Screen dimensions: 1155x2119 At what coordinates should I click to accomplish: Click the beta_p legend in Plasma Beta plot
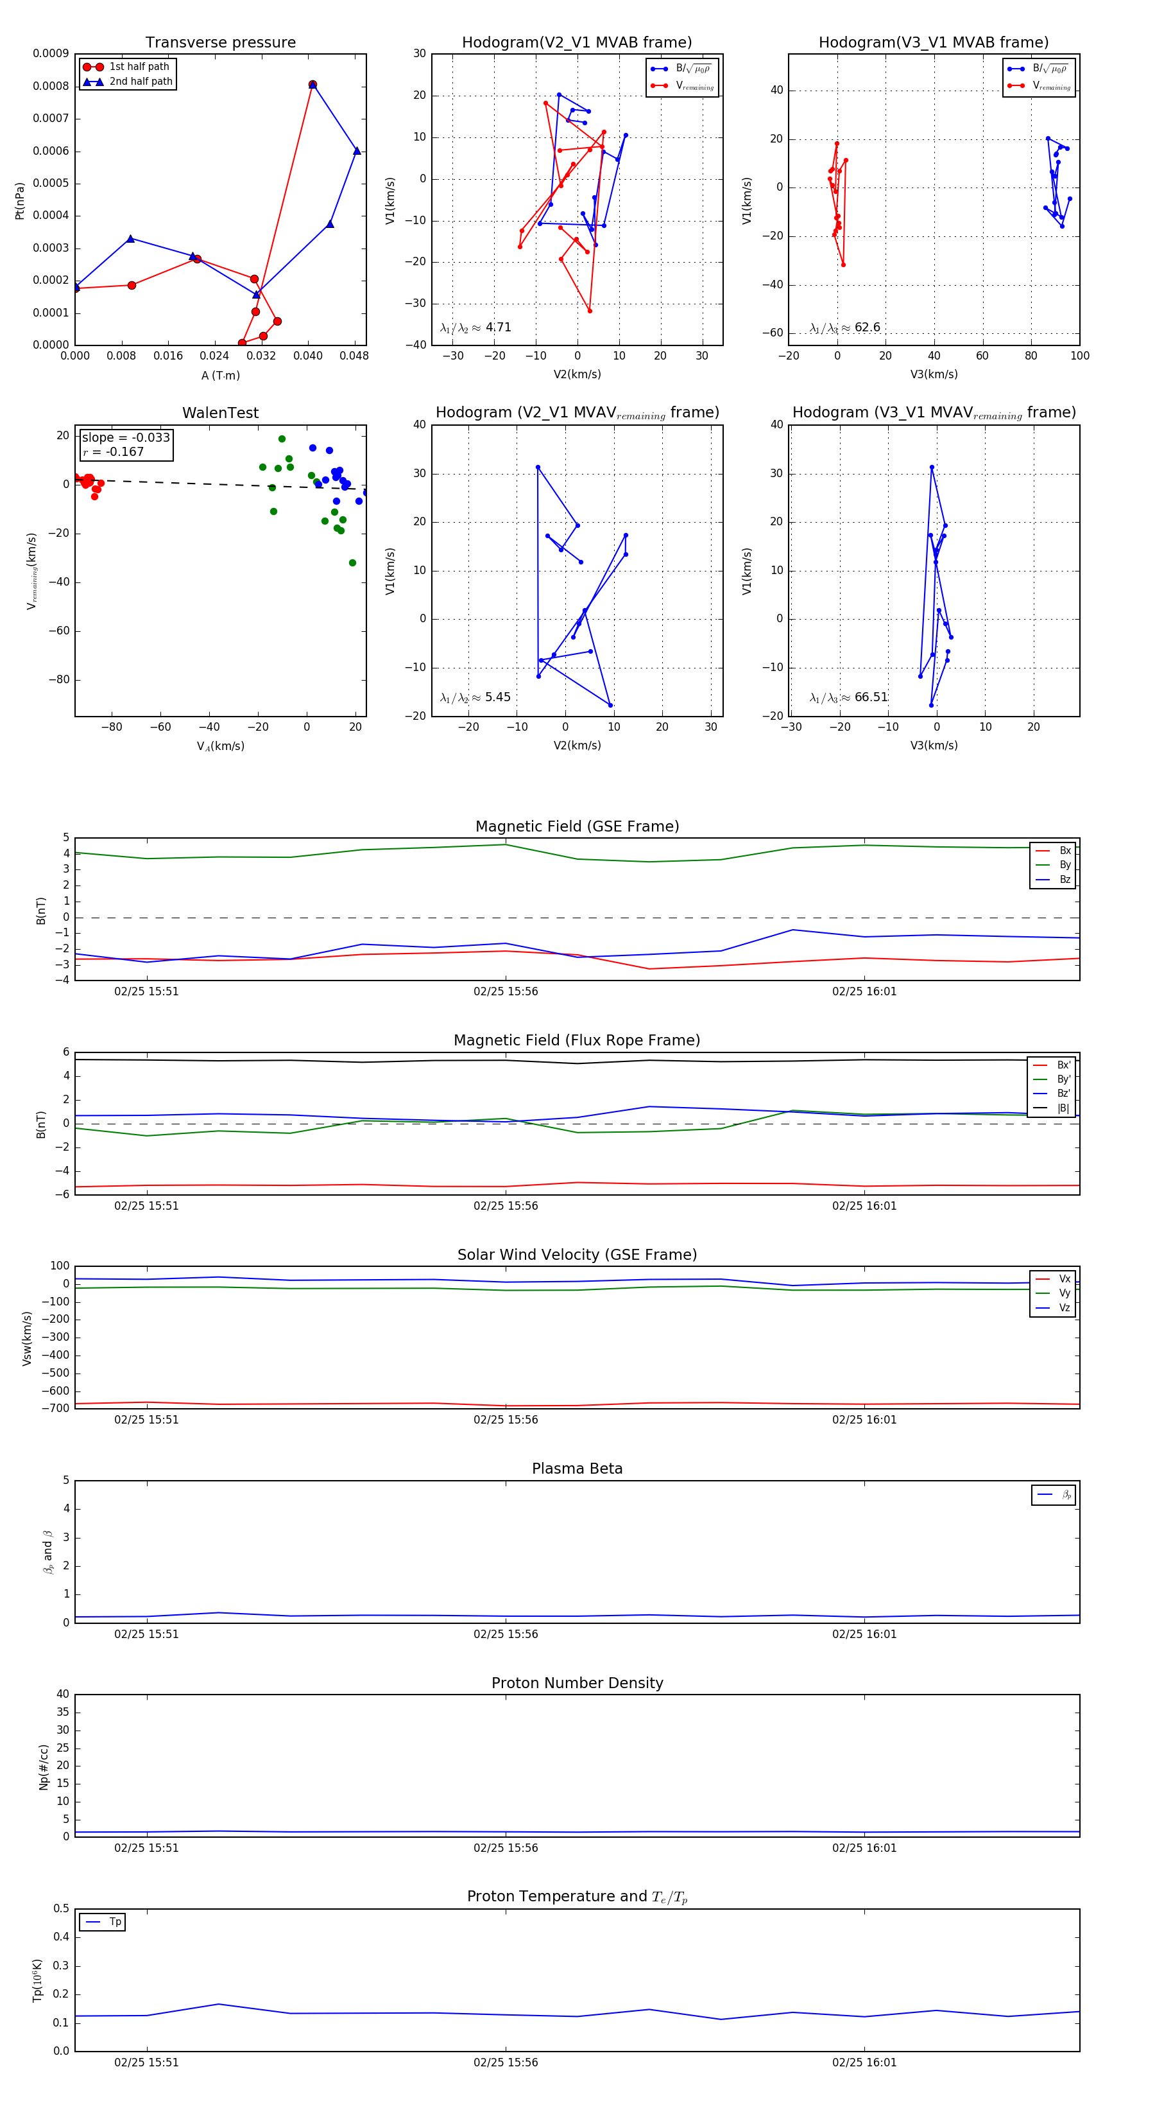[x=1054, y=1495]
